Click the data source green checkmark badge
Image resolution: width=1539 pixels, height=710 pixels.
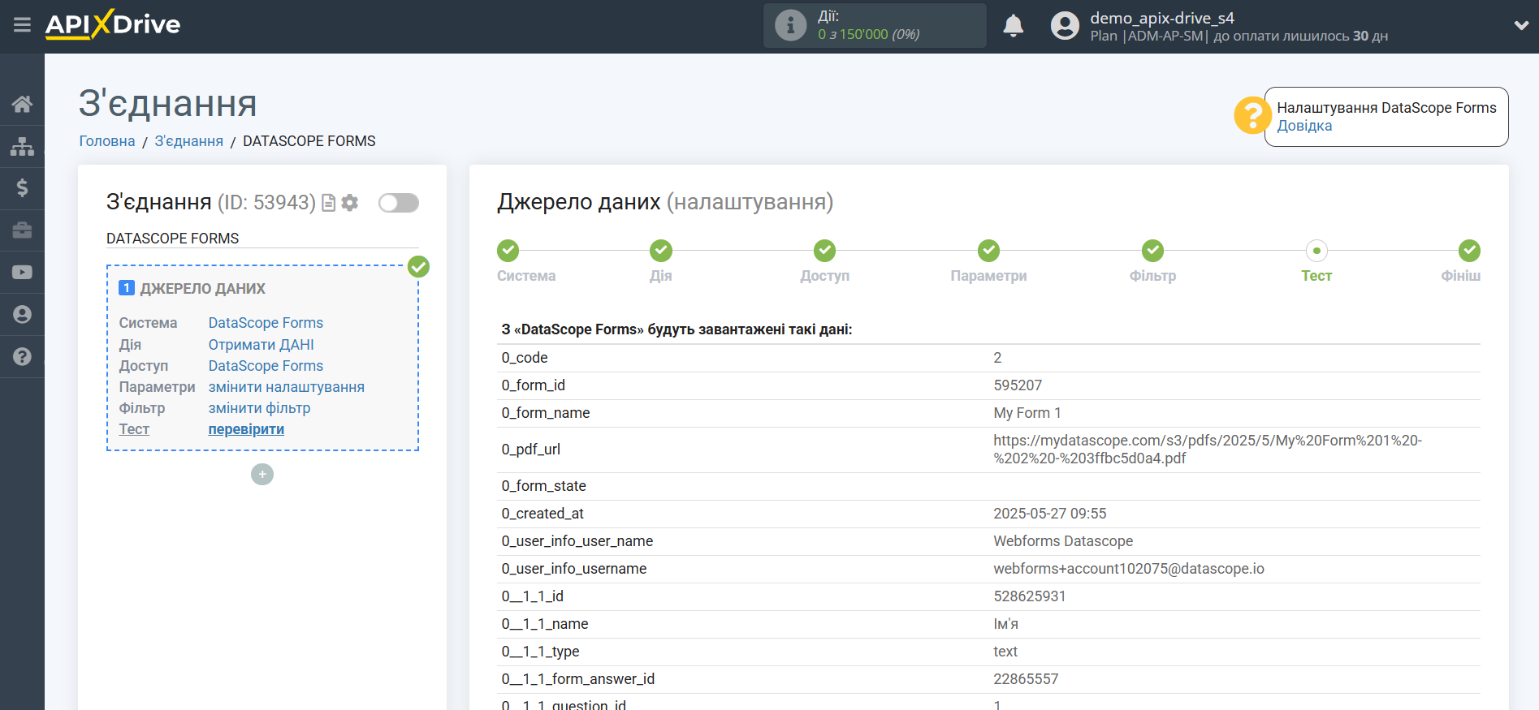pyautogui.click(x=418, y=266)
